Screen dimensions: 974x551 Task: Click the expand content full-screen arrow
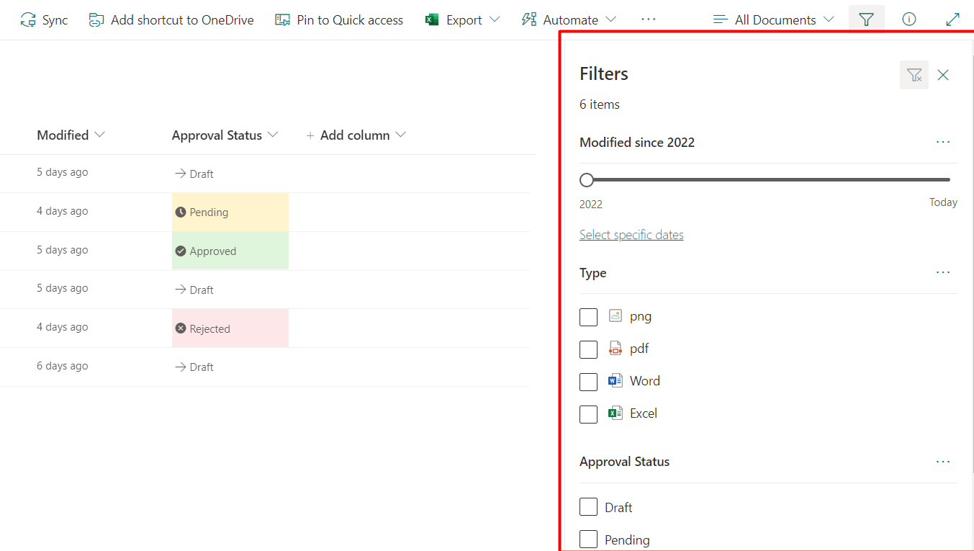click(x=953, y=19)
